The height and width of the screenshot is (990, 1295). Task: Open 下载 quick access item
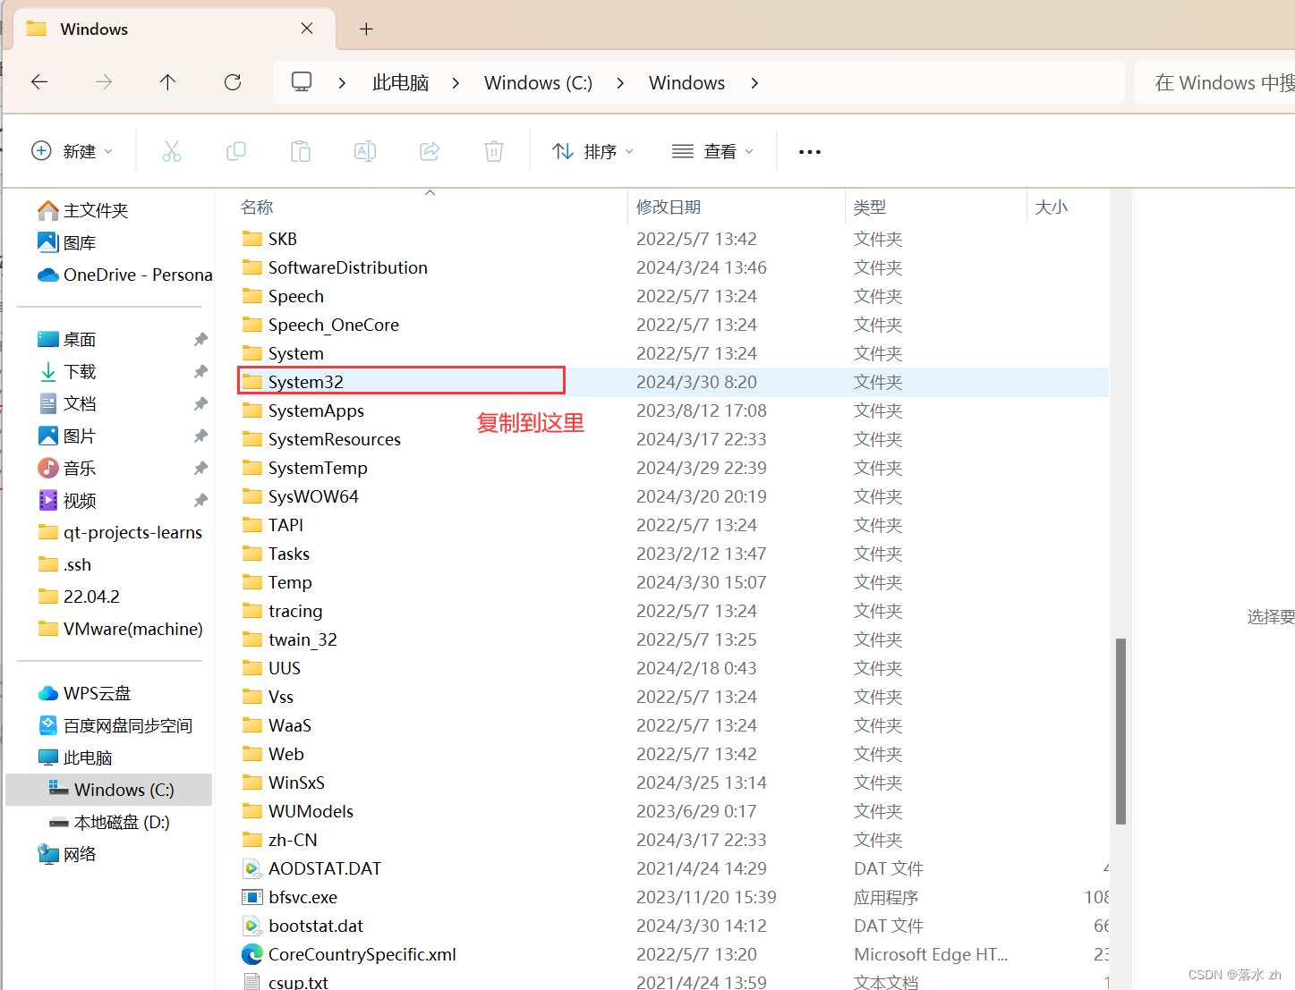(67, 371)
